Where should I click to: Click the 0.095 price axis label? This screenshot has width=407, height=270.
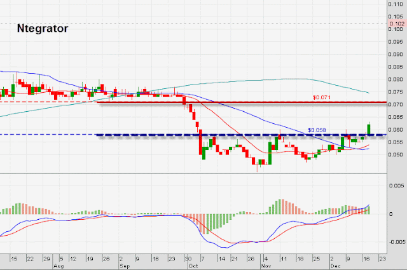pyautogui.click(x=396, y=42)
